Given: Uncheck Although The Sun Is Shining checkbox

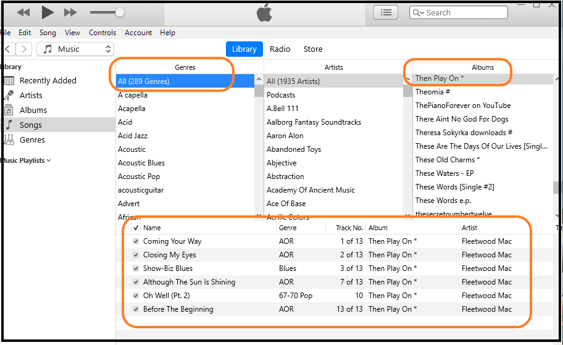Looking at the screenshot, I should click(x=136, y=282).
